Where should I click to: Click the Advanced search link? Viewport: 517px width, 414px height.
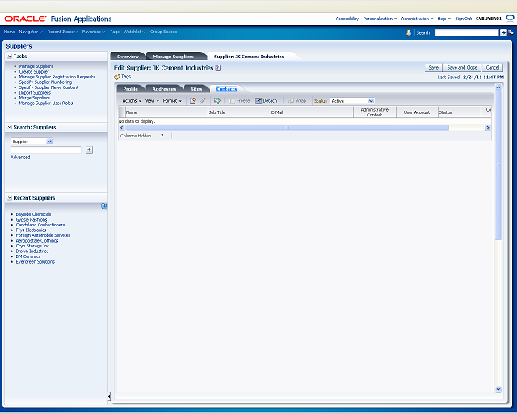20,158
